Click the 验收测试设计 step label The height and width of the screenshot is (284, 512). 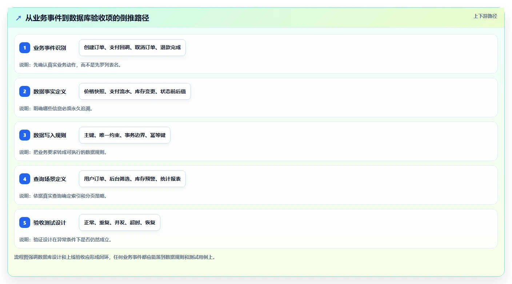click(50, 222)
